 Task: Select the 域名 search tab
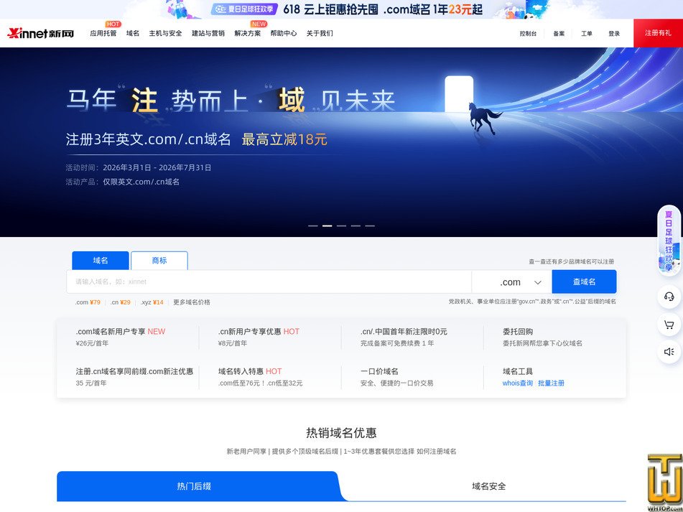(101, 261)
